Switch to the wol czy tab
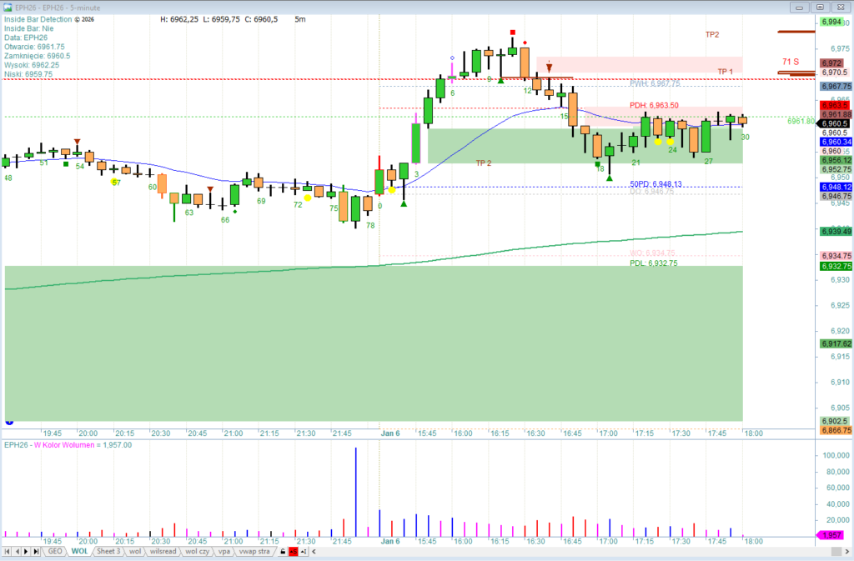The height and width of the screenshot is (561, 854). tap(198, 552)
